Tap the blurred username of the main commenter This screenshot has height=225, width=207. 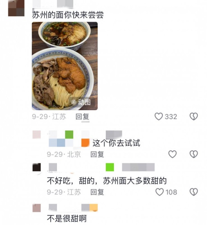[x=53, y=4]
